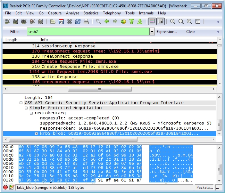Toggle auto scroll in live capture
225x193 pixels.
[x=161, y=21]
